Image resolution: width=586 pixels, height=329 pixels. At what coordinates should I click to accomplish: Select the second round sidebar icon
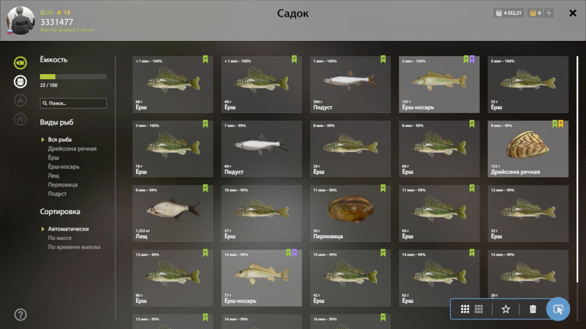[x=20, y=81]
